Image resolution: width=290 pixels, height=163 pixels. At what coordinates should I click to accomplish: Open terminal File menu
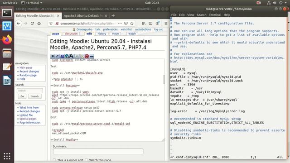(174, 15)
